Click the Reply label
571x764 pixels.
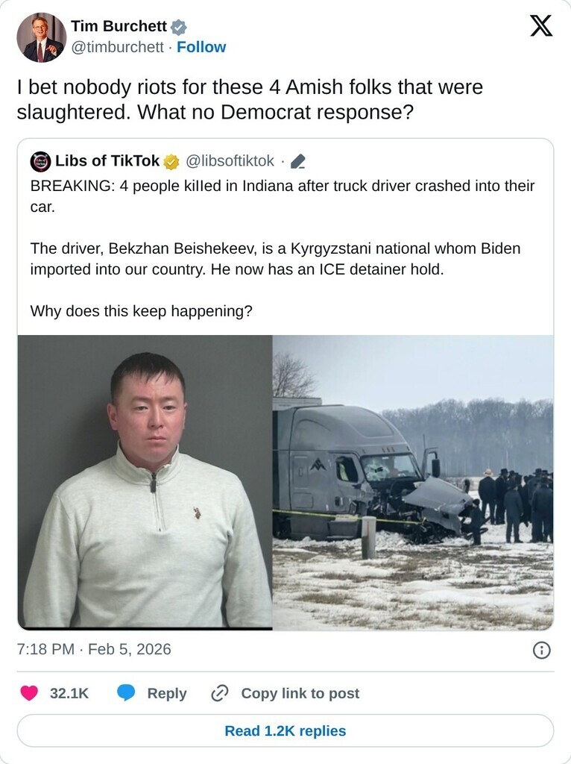coord(167,693)
